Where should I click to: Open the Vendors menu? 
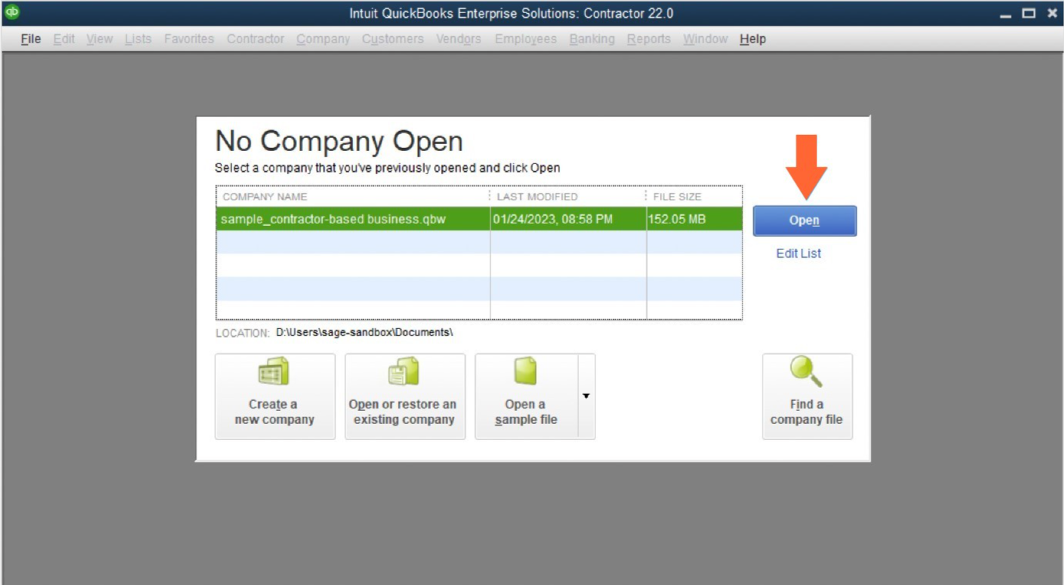click(x=458, y=39)
